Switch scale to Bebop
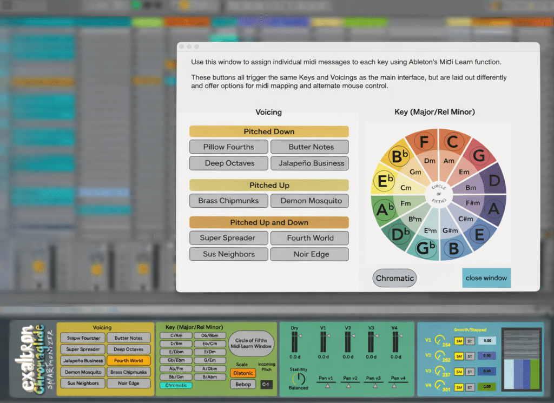The width and height of the screenshot is (554, 403). pos(243,384)
